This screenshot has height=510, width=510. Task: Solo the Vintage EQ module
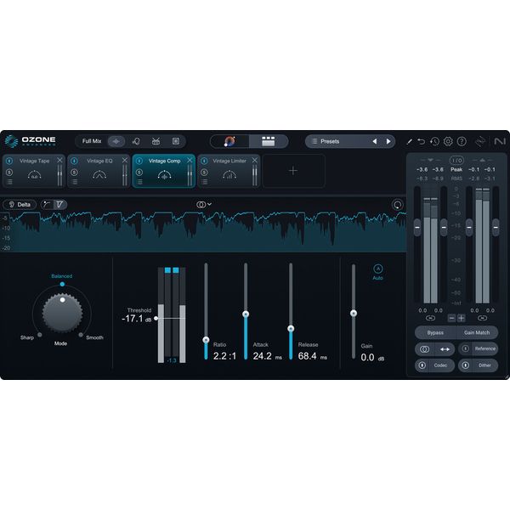coord(75,172)
